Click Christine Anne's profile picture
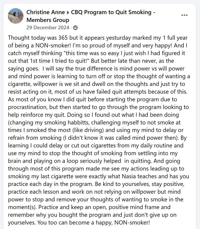The width and height of the screenshot is (200, 229). [x=16, y=16]
